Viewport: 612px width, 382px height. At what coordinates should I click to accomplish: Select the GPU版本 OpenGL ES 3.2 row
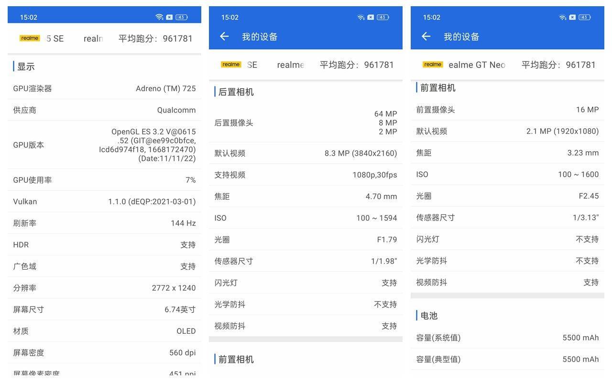[x=104, y=145]
